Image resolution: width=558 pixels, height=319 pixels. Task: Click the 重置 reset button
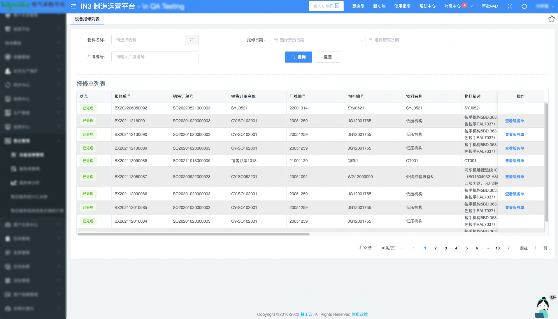point(328,57)
